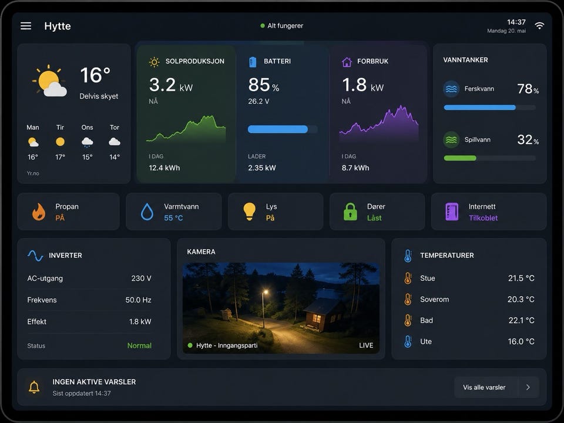Click the battery charge level bar
This screenshot has height=423, width=564.
(x=283, y=129)
